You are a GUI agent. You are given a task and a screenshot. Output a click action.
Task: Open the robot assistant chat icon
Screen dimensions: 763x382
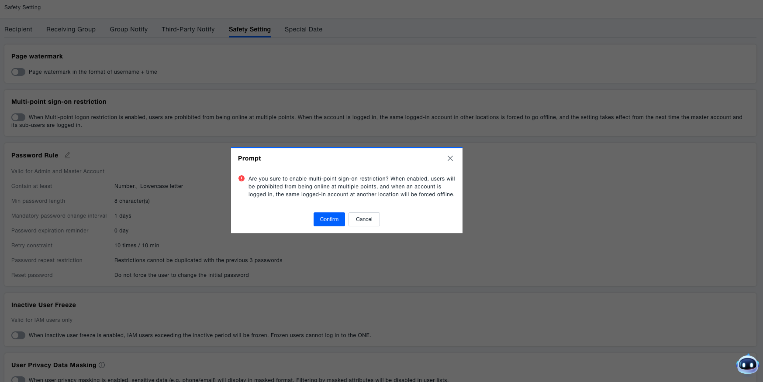(747, 364)
